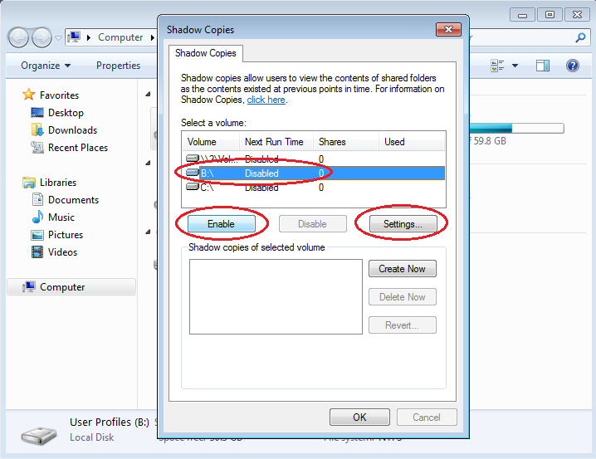Select Computer in navigation pane
This screenshot has height=459, width=596.
click(71, 287)
